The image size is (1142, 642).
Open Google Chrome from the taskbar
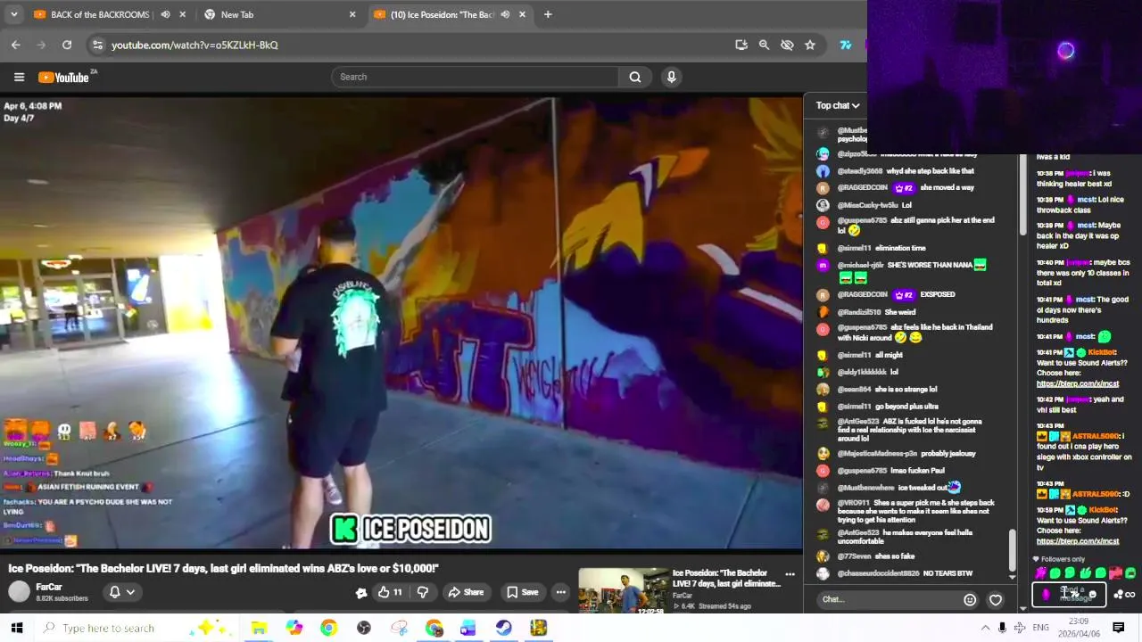(329, 628)
